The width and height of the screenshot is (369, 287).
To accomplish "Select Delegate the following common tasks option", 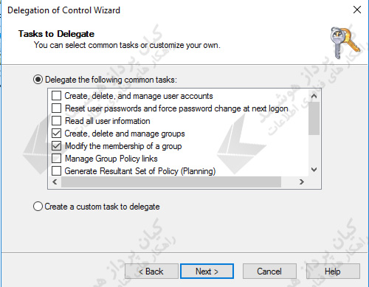I will coord(38,80).
